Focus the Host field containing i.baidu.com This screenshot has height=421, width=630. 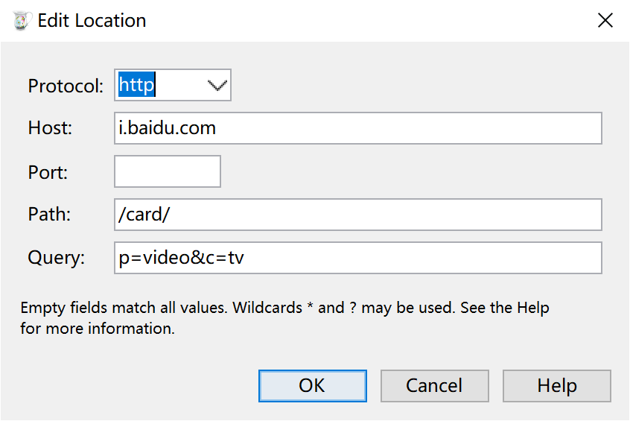click(x=358, y=128)
